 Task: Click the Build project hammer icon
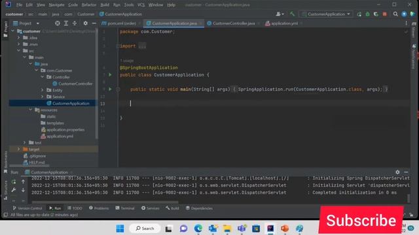292,14
